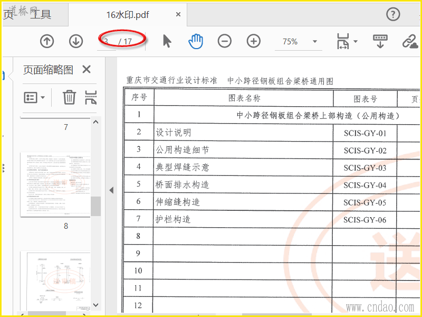The image size is (422, 317).
Task: Click drawing number SCIS-GY-06
Action: click(365, 220)
